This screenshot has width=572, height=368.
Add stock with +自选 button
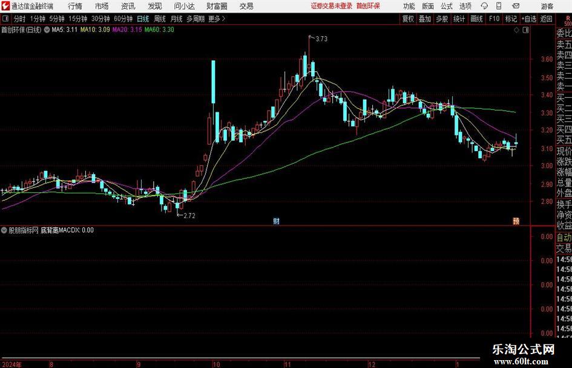tap(529, 19)
